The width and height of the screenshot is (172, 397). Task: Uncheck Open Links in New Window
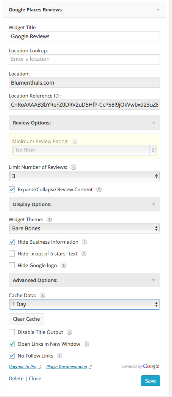[x=12, y=344]
